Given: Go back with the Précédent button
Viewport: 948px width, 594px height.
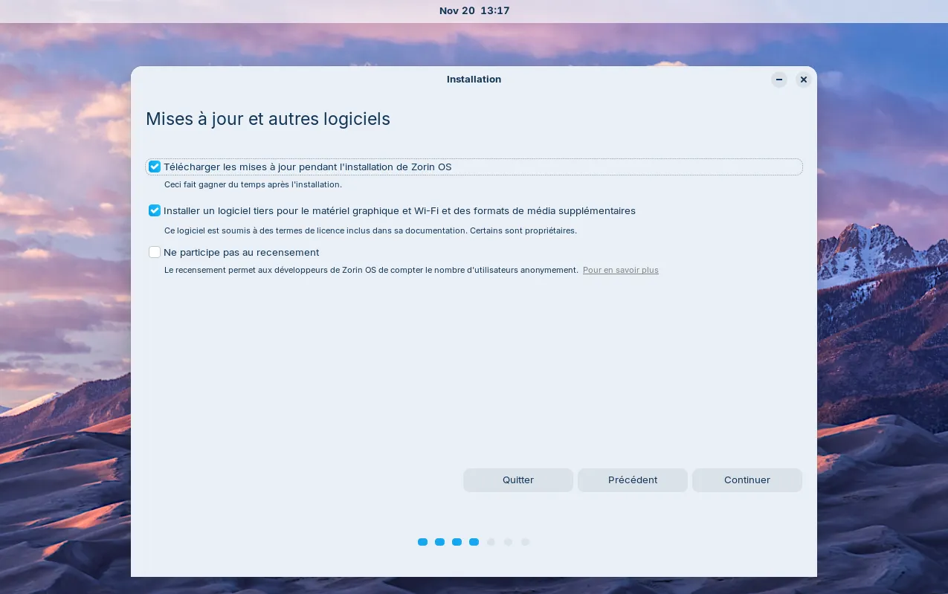Looking at the screenshot, I should point(632,480).
